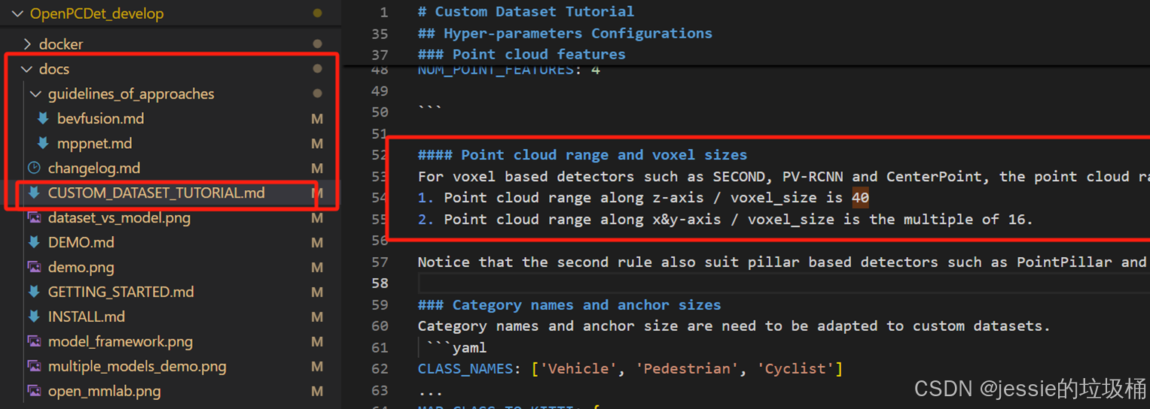Click the modified 'M' status of DEMO.md
The height and width of the screenshot is (409, 1150).
tap(317, 242)
